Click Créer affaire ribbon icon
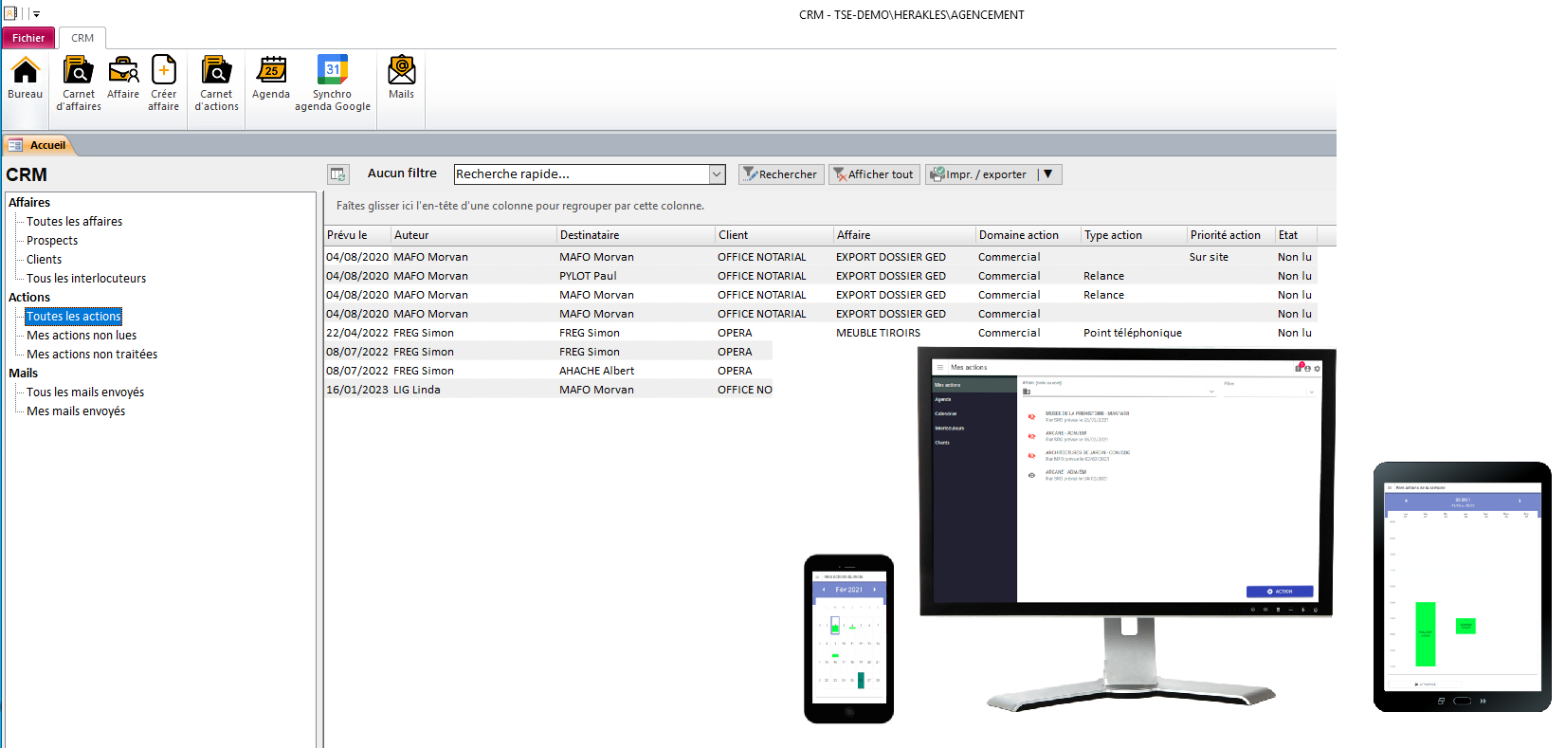This screenshot has height=748, width=1565. pos(163,83)
